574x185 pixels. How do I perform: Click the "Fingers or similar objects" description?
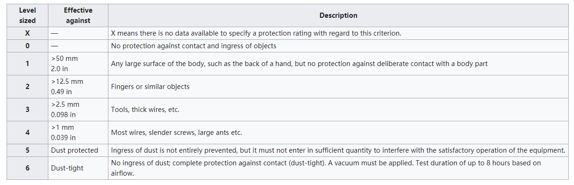click(150, 87)
